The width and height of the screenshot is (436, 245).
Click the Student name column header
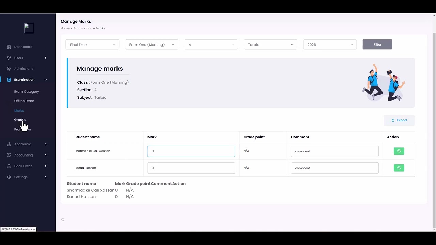pos(87,137)
